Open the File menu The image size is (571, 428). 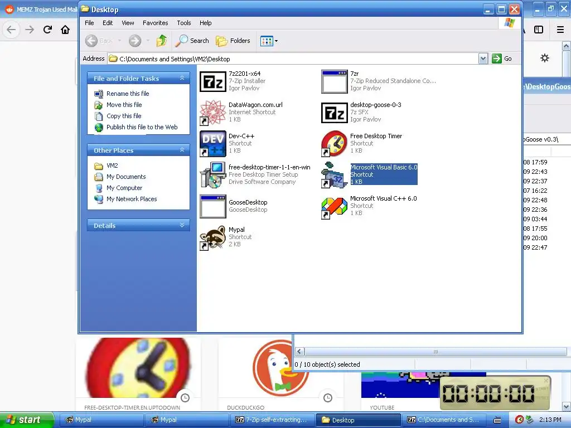point(89,23)
